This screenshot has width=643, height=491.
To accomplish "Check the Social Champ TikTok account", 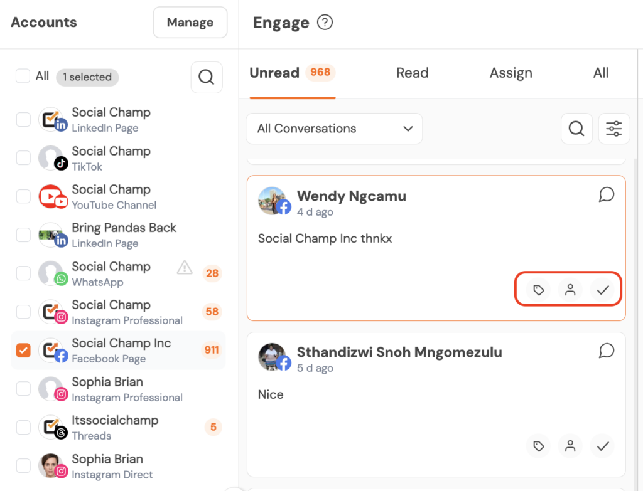I will click(23, 158).
